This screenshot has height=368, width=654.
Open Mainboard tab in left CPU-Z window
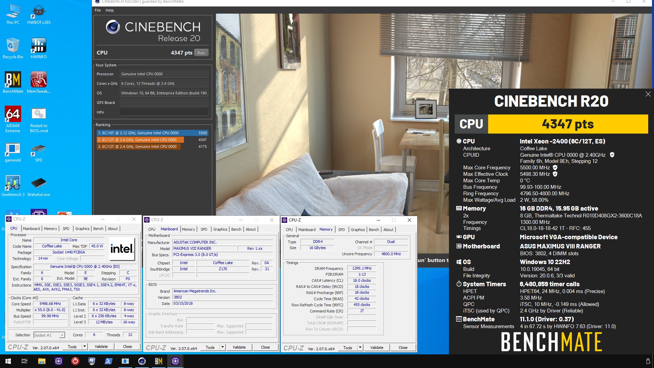[31, 229]
